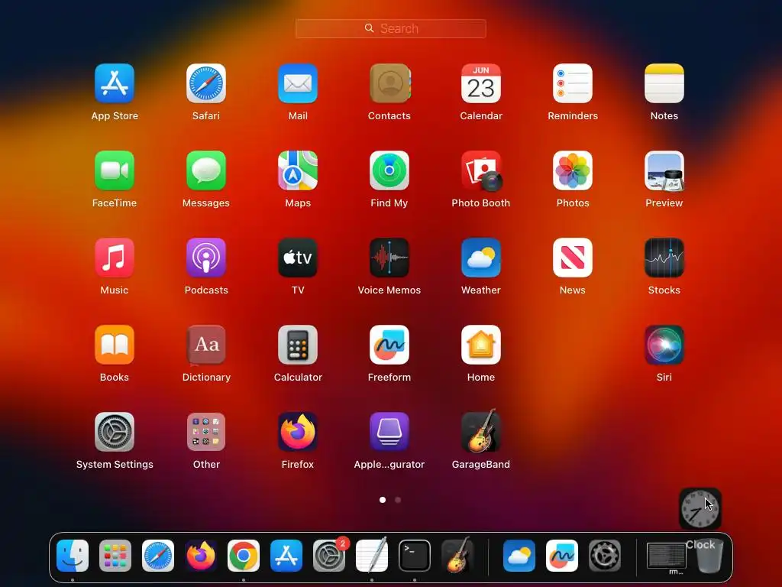The image size is (782, 587).
Task: Open Freeform from the Dock
Action: click(x=562, y=556)
